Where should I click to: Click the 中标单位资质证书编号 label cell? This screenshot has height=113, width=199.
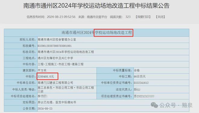(x=115, y=83)
